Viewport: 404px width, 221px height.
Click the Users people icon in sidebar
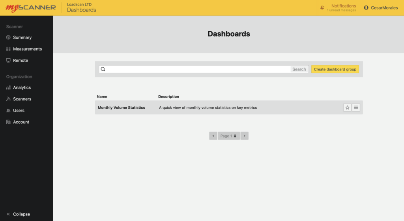8,110
